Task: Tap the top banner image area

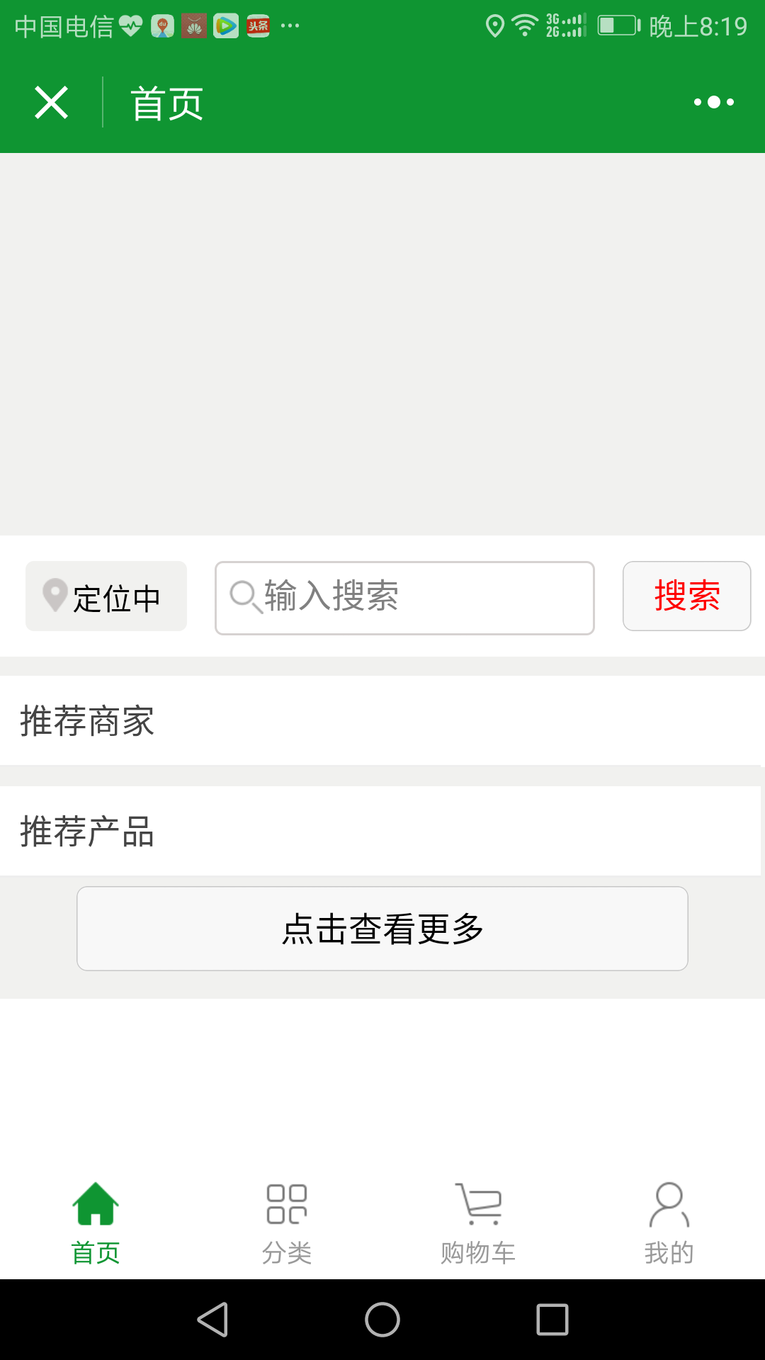Action: [x=382, y=344]
